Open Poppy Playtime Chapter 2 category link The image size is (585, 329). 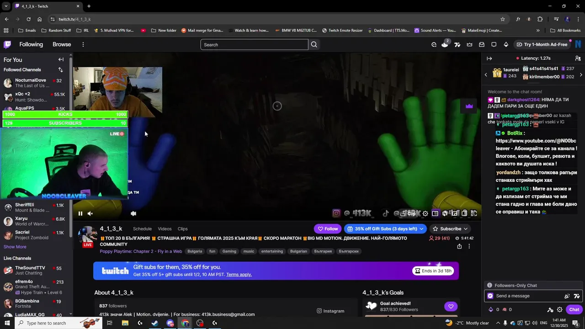pos(141,251)
